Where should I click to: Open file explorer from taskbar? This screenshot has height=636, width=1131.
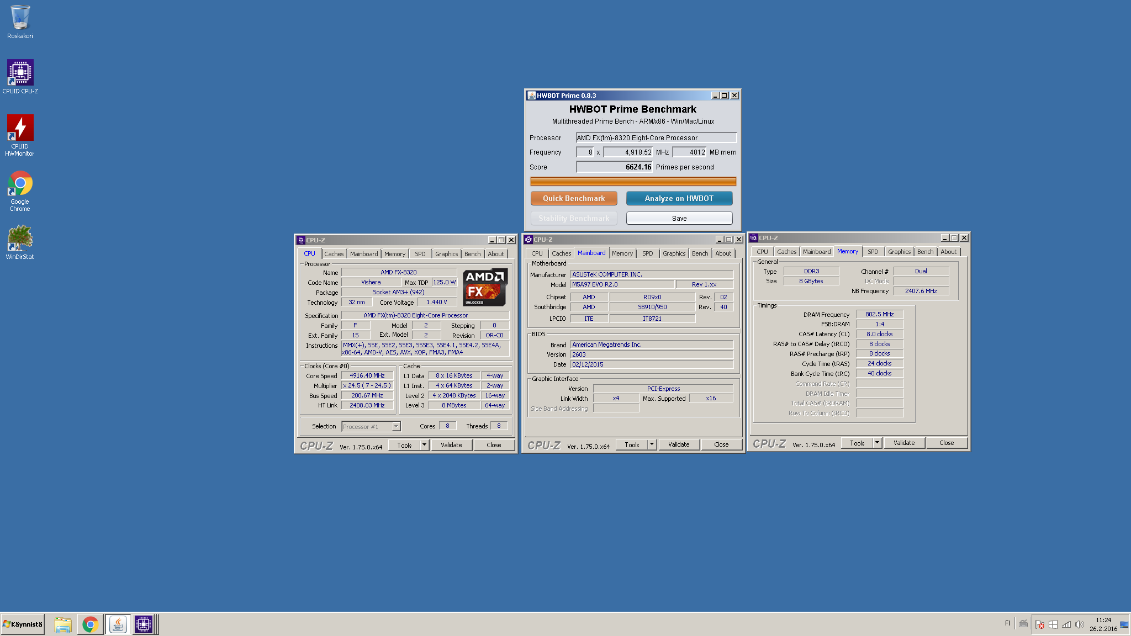point(63,624)
